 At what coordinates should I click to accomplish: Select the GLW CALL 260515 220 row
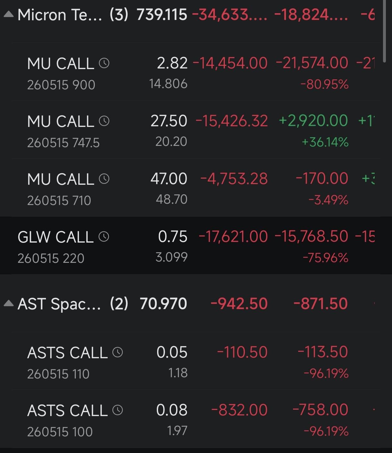tap(196, 245)
